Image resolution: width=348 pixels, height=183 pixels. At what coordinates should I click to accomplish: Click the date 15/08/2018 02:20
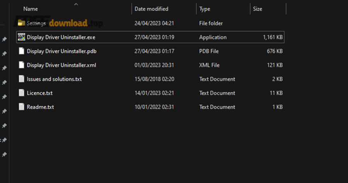click(154, 79)
